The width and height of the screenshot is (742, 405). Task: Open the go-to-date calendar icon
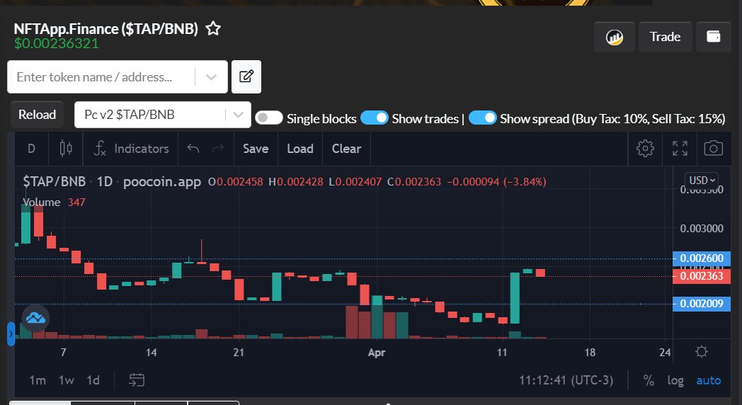[136, 380]
